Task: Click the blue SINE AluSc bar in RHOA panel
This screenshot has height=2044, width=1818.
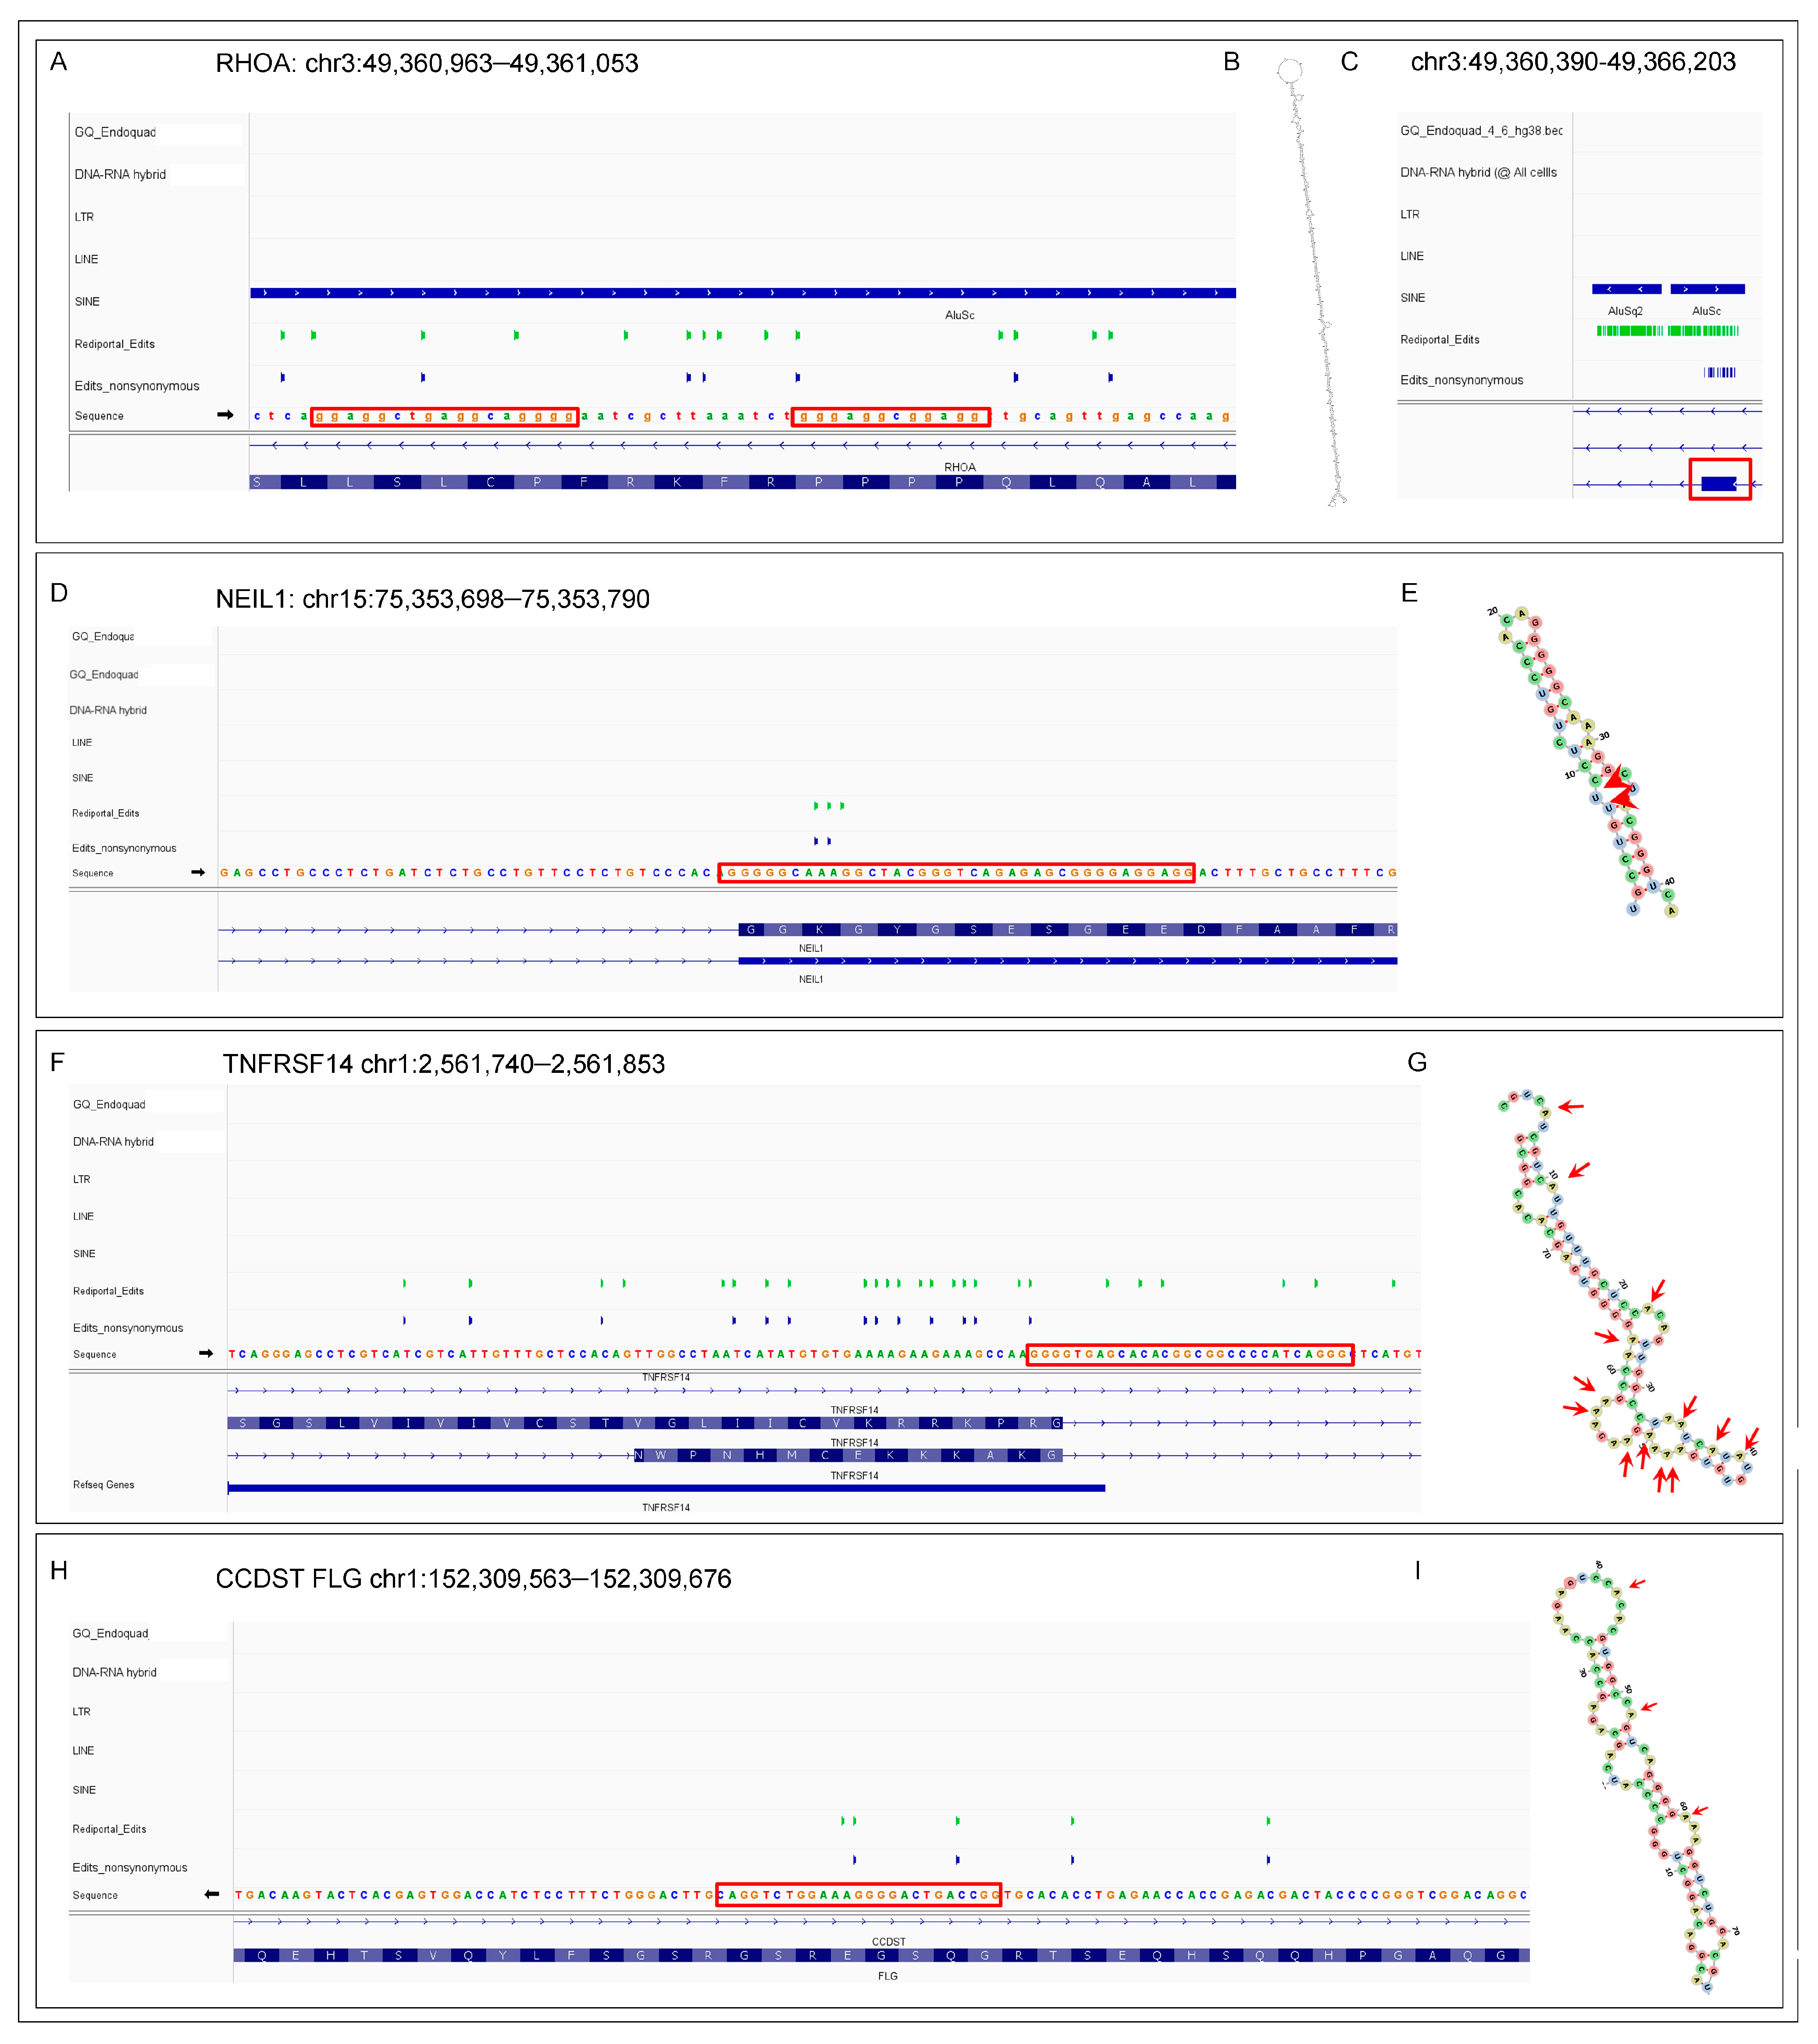Action: click(x=743, y=293)
